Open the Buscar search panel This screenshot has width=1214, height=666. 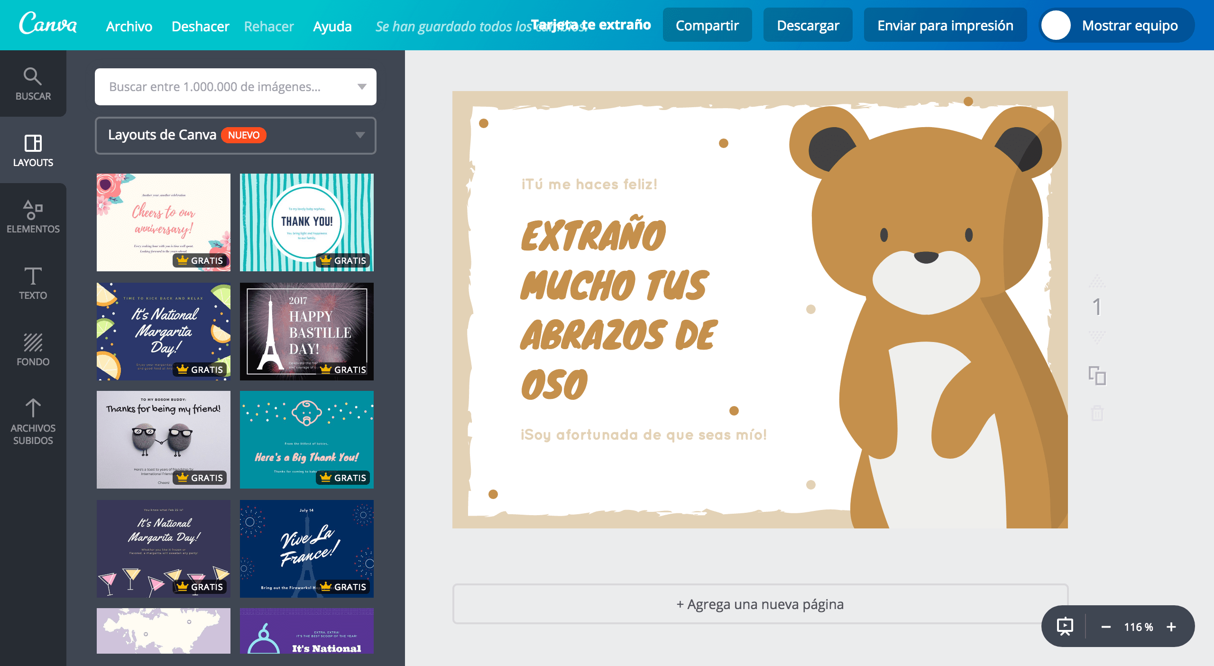(33, 84)
